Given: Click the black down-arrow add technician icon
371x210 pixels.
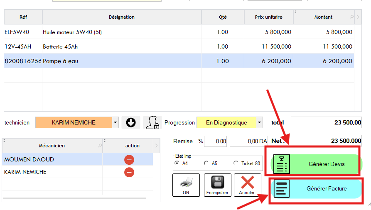Looking at the screenshot, I should point(131,122).
